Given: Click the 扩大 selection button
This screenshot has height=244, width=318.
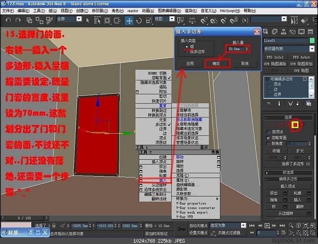Looking at the screenshot, I should 300,151.
